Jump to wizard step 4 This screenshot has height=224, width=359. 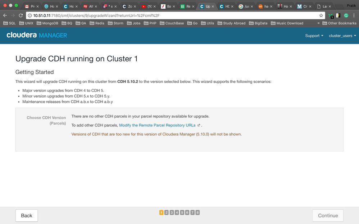pos(177,213)
